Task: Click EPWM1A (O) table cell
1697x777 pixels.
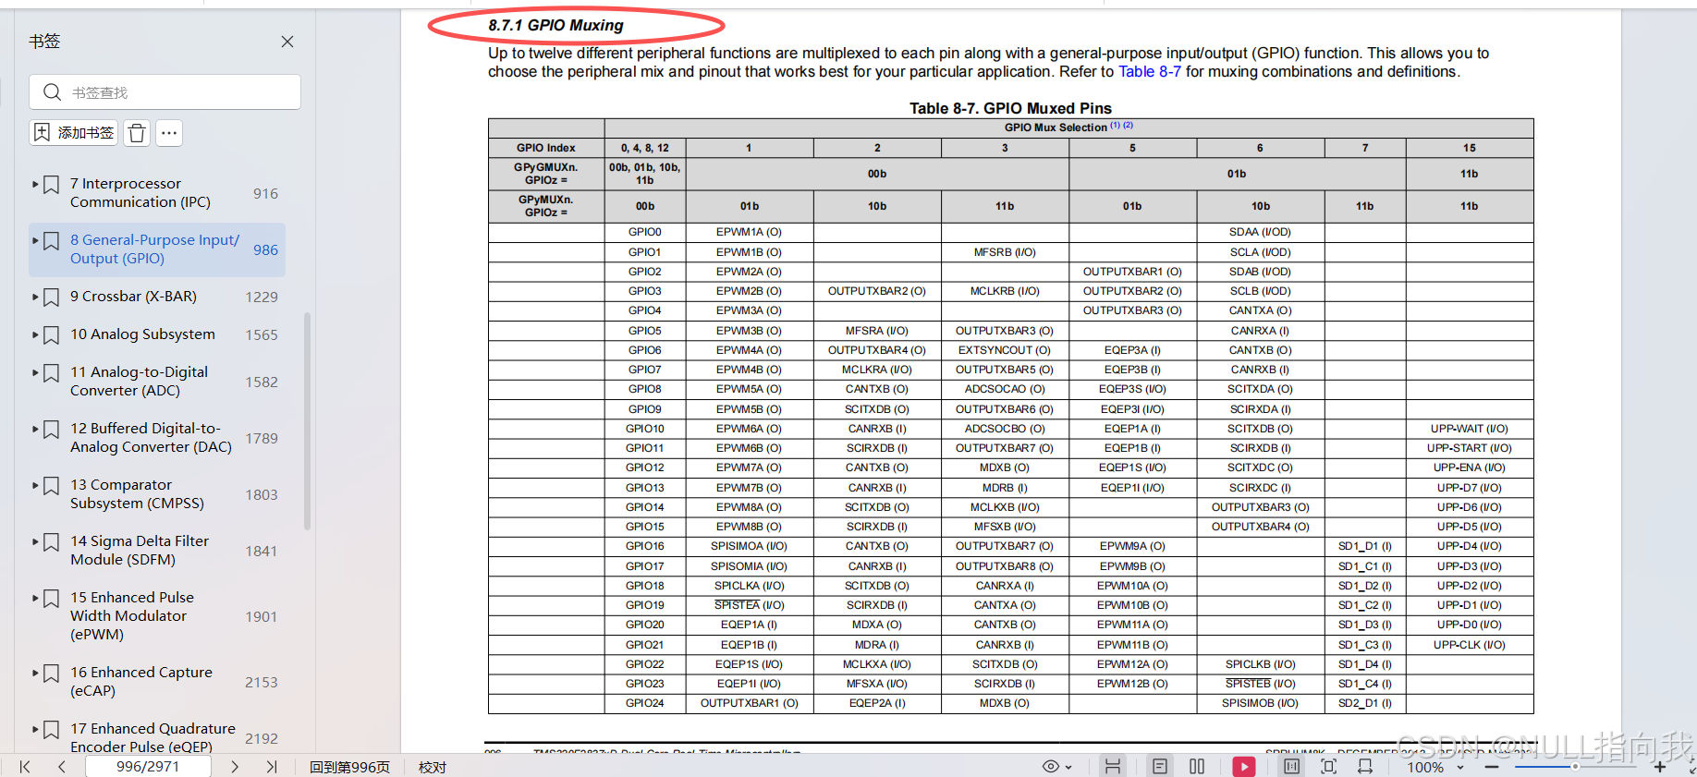Action: [x=749, y=232]
